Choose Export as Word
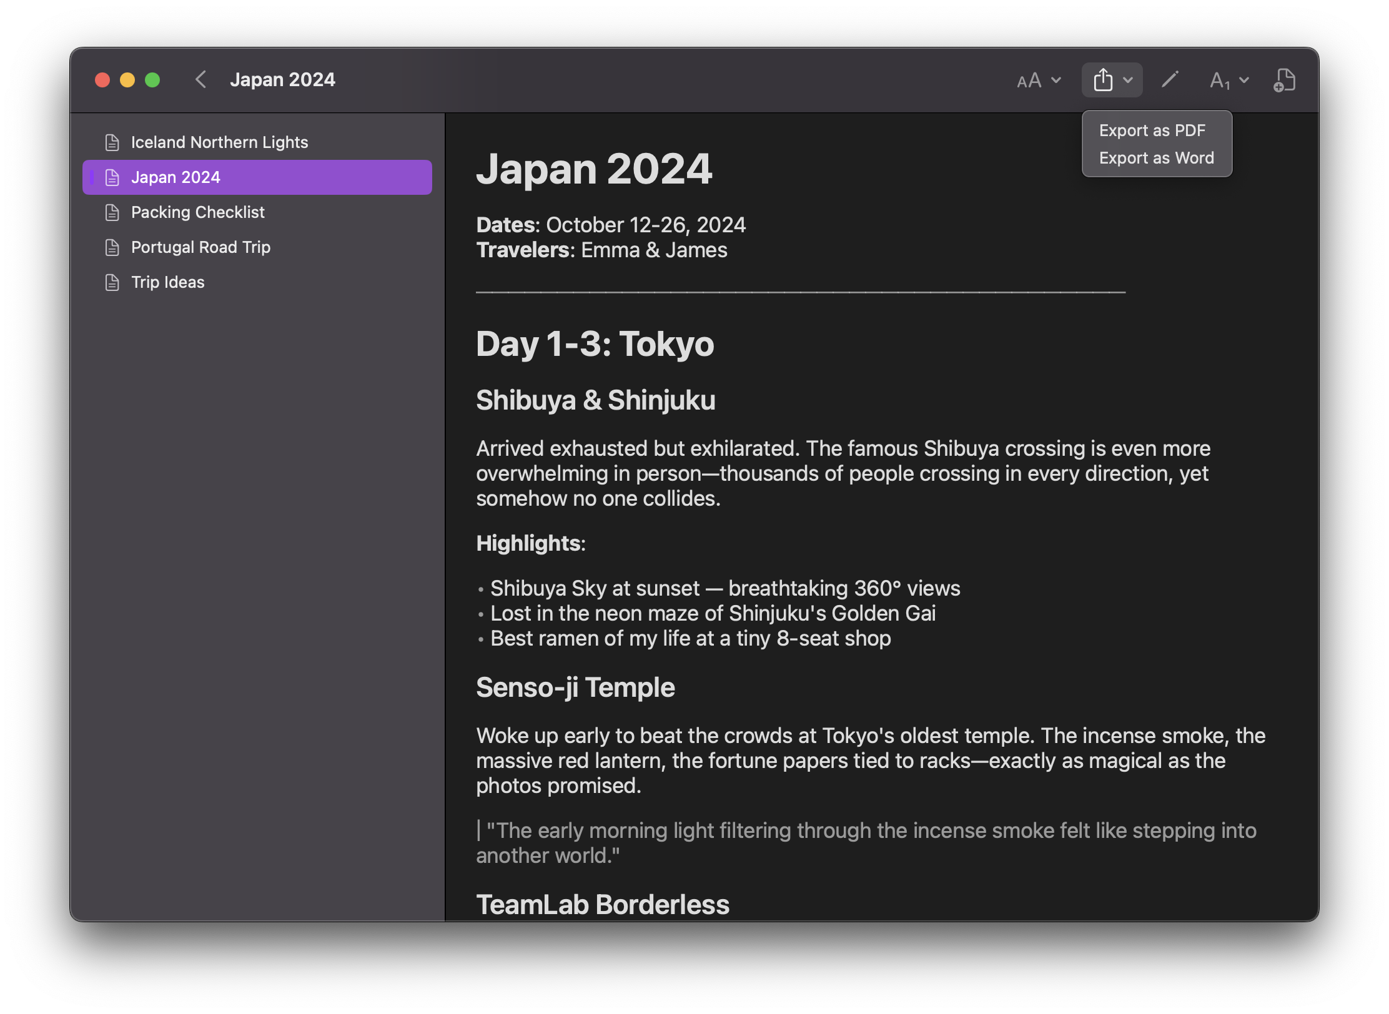1389x1014 pixels. pos(1156,157)
